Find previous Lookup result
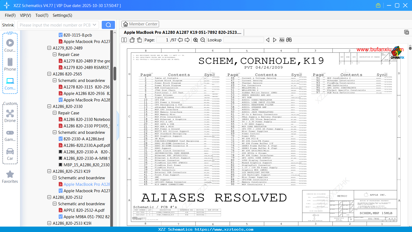This screenshot has height=232, width=412. (268, 40)
